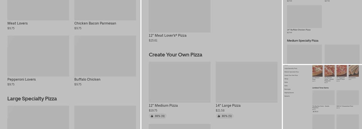Screen dimensions: 362x129
Task: Open the 14" Buffalo Chicken Pizza image
Action: 304,17
